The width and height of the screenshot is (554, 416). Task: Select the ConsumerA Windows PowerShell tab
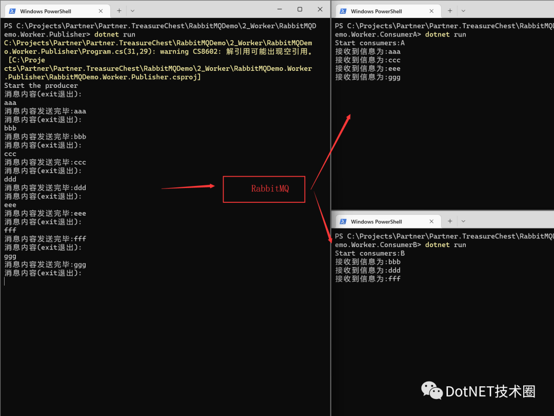[x=388, y=11]
